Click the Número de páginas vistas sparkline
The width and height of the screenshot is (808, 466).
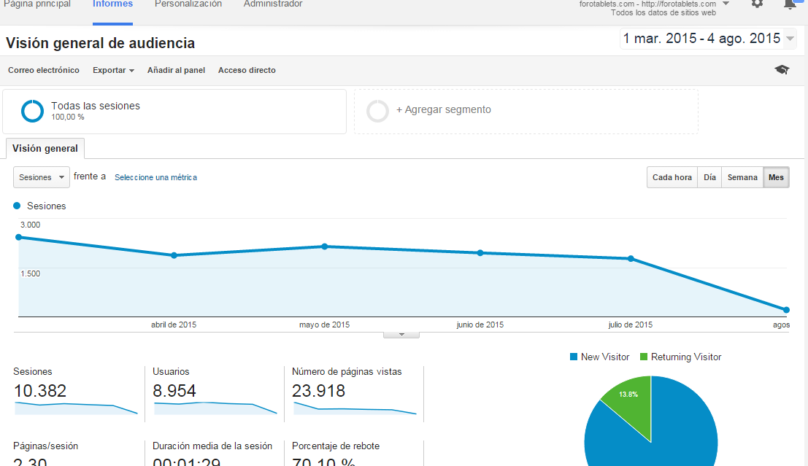[355, 408]
